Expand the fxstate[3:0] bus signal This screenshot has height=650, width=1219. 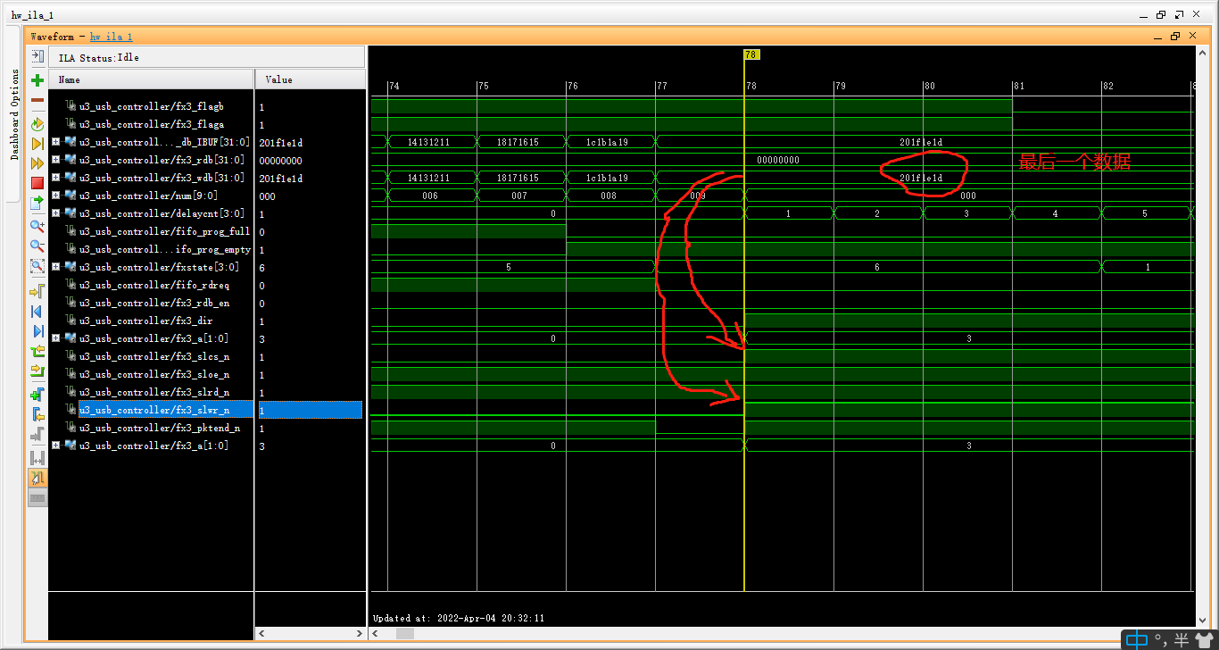click(56, 267)
